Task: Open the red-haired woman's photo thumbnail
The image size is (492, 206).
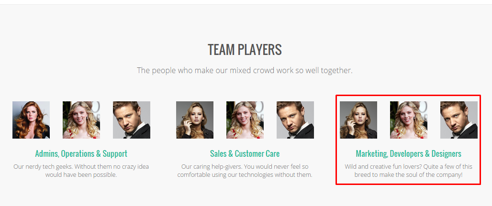Action: [31, 120]
